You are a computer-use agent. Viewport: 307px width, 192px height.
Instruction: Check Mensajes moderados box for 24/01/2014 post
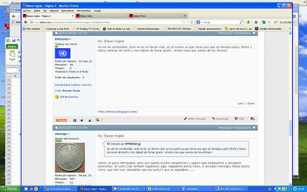254,128
